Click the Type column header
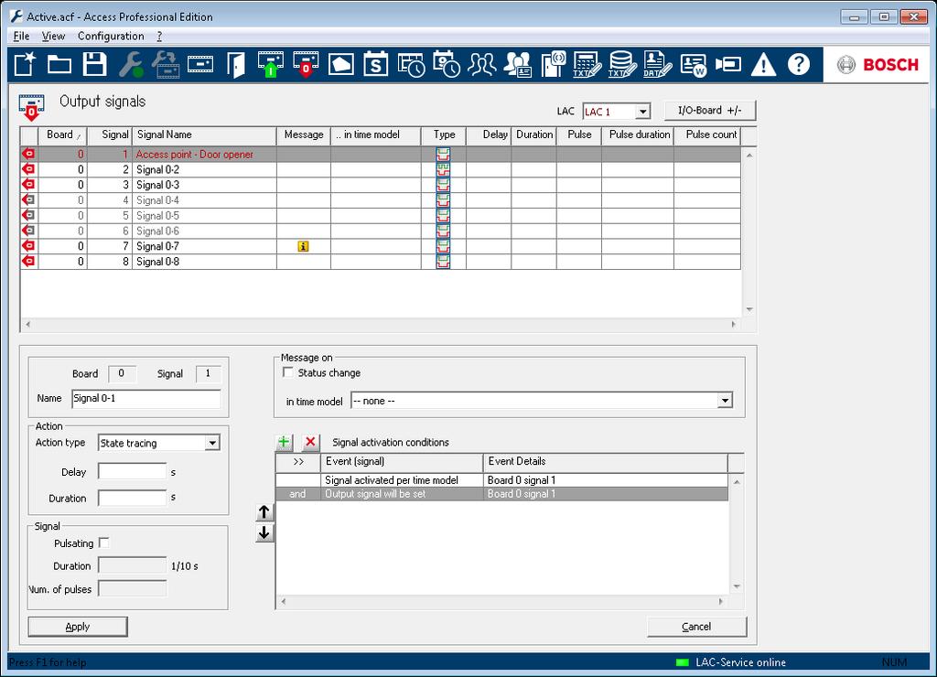The width and height of the screenshot is (937, 677). tap(444, 135)
